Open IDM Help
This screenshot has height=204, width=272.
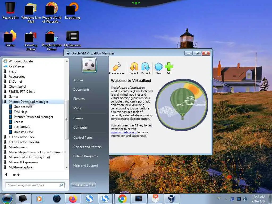tap(20, 112)
